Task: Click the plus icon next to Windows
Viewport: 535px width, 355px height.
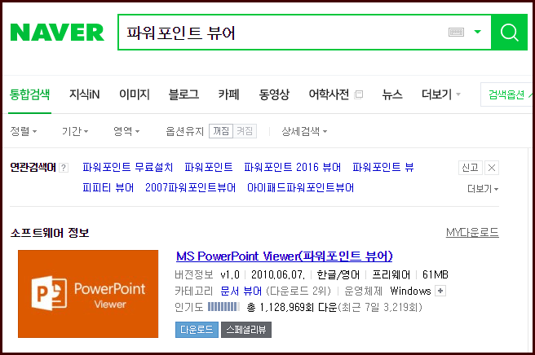Action: coord(441,291)
